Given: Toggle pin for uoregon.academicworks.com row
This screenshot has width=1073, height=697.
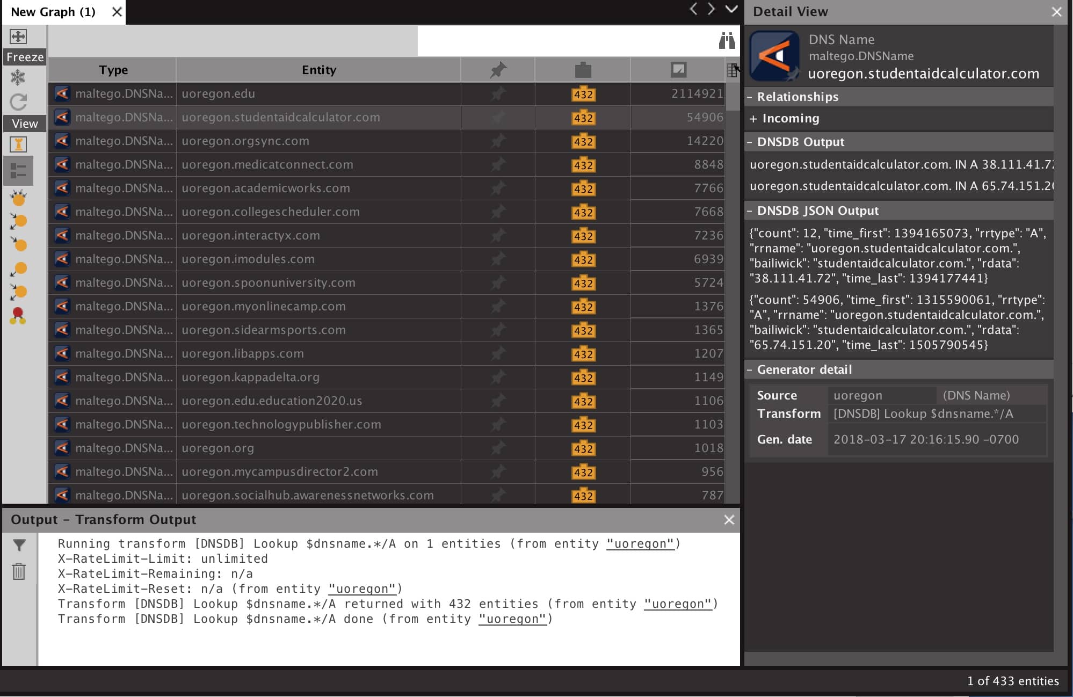Looking at the screenshot, I should (x=498, y=188).
